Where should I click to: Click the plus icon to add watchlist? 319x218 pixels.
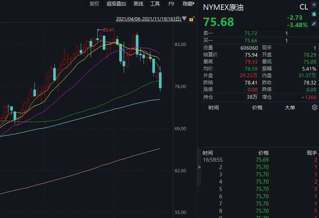coord(314,4)
